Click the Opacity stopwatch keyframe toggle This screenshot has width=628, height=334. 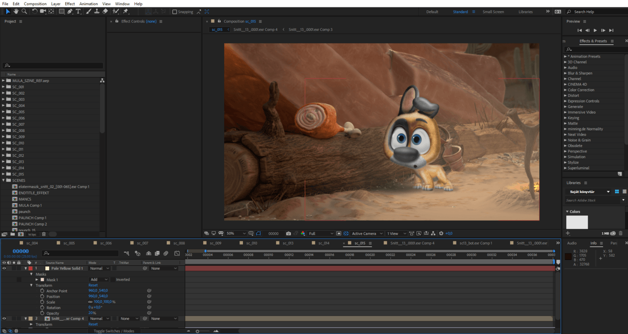(x=43, y=313)
